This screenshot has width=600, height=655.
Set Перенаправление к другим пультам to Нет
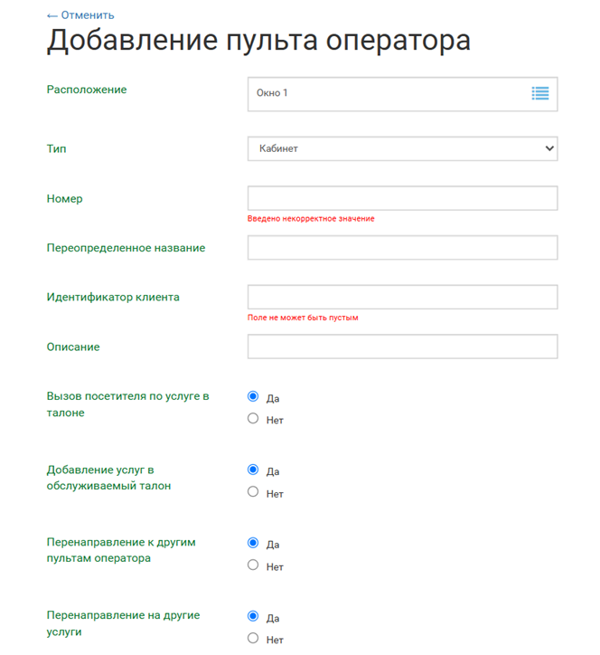[x=253, y=565]
